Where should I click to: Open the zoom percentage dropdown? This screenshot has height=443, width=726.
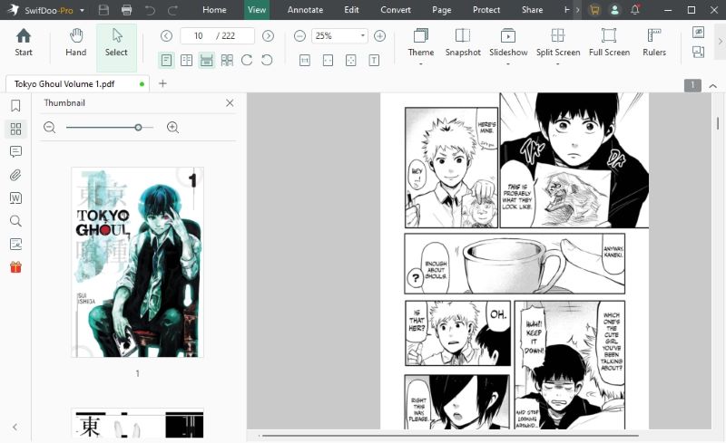362,35
